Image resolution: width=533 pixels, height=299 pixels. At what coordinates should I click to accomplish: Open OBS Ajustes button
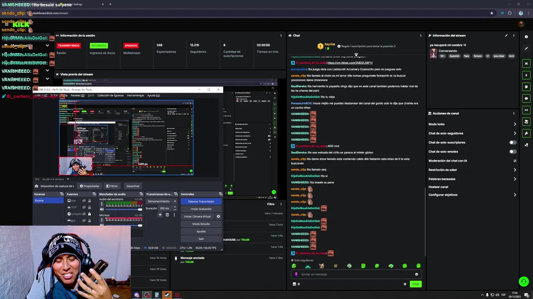tap(201, 231)
